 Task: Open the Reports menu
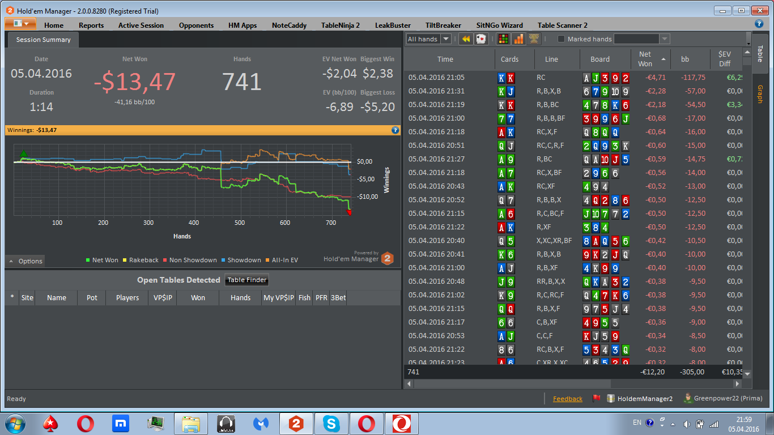coord(91,25)
